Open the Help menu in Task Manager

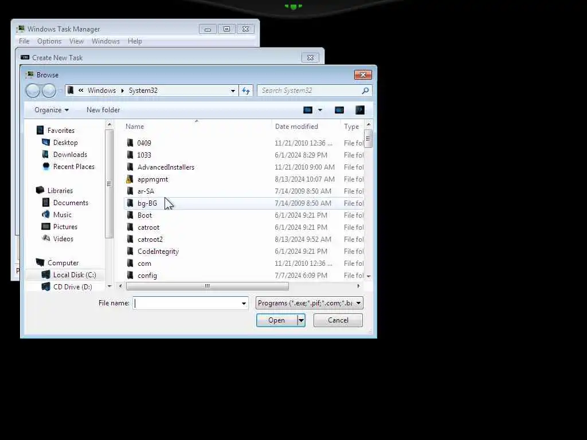point(135,41)
